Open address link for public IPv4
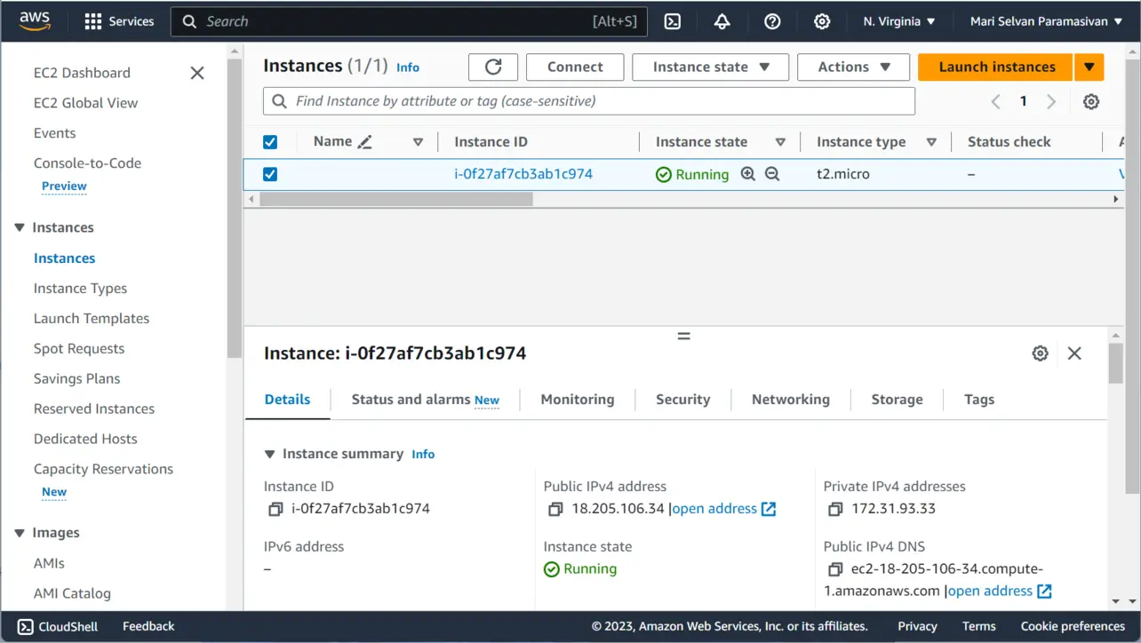Viewport: 1141px width, 643px height. tap(723, 509)
